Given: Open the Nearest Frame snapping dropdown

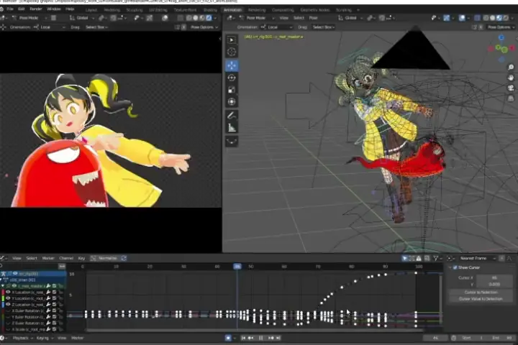Looking at the screenshot, I should point(477,258).
